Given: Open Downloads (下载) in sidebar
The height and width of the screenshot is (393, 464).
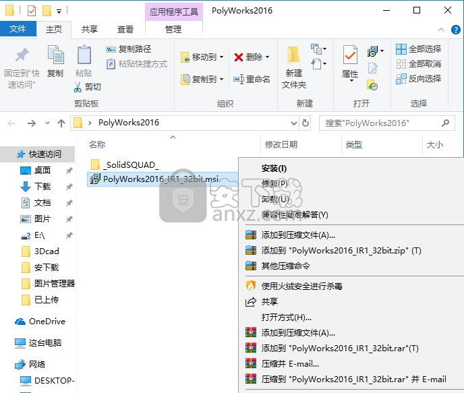Looking at the screenshot, I should click(42, 186).
